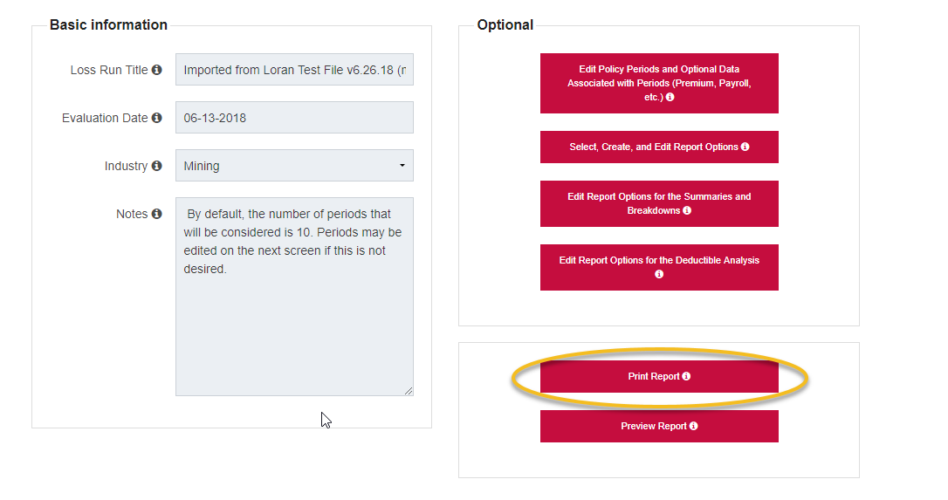Click the Industry label info icon
This screenshot has width=948, height=500.
pyautogui.click(x=157, y=166)
